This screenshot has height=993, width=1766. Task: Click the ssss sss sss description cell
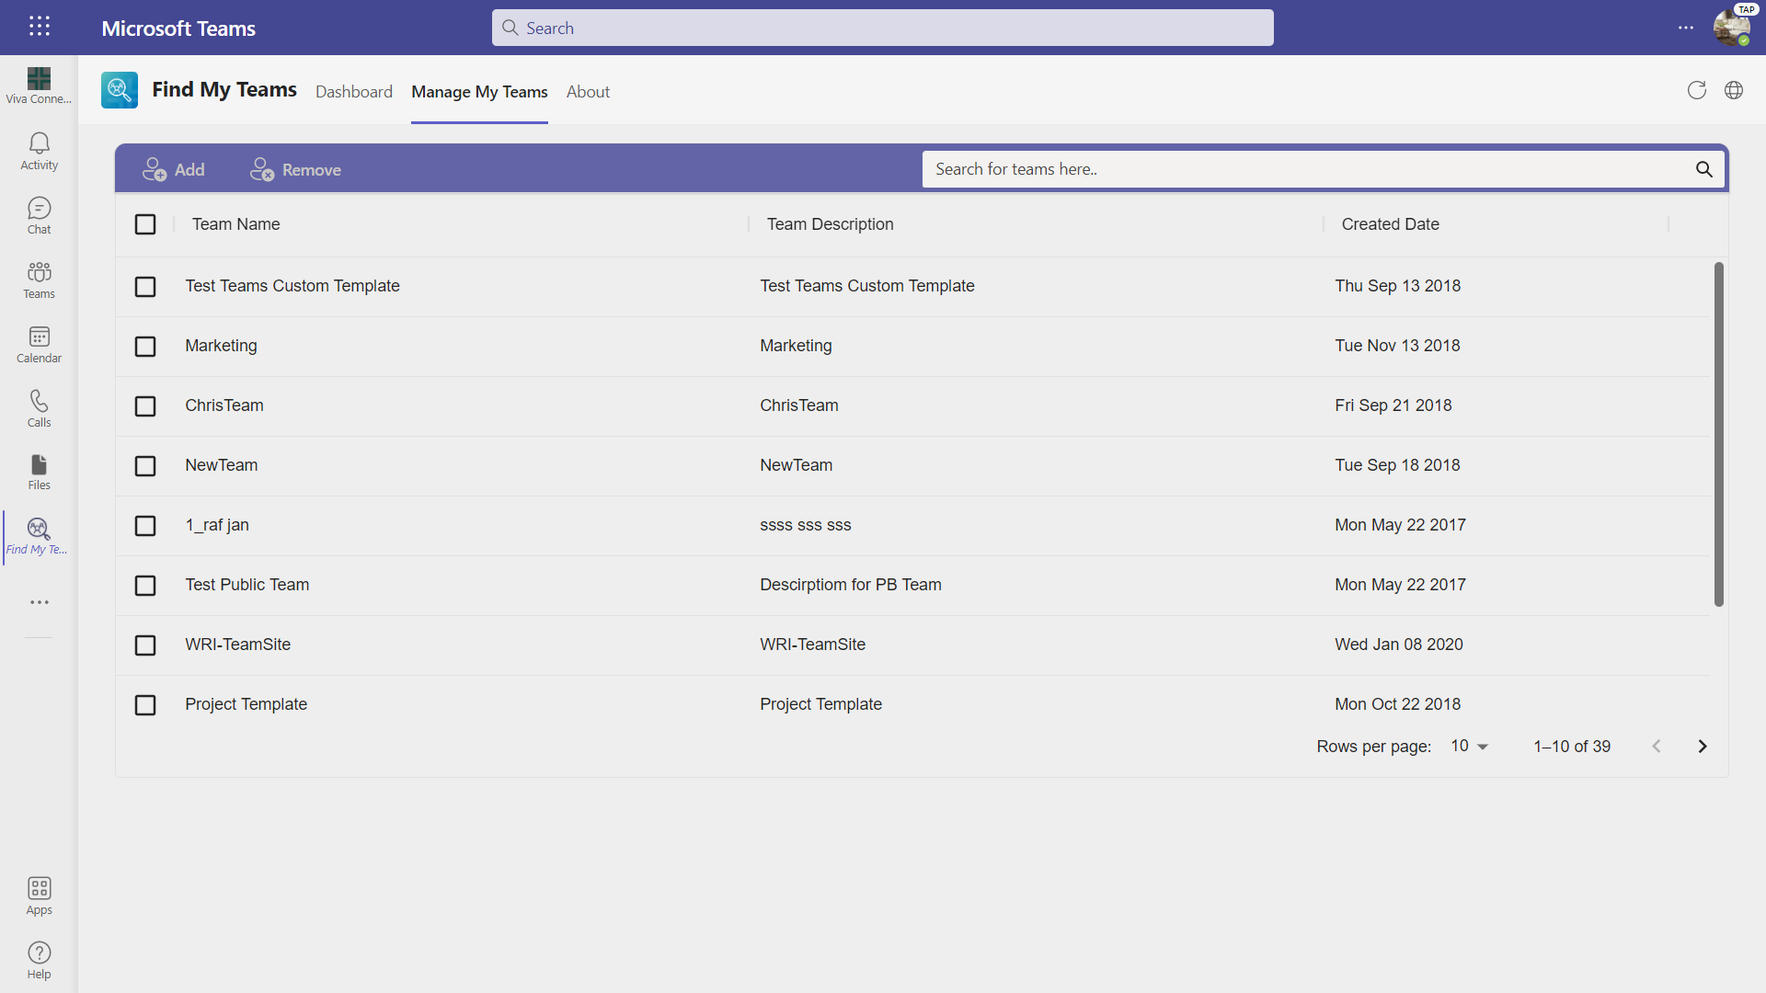(806, 525)
